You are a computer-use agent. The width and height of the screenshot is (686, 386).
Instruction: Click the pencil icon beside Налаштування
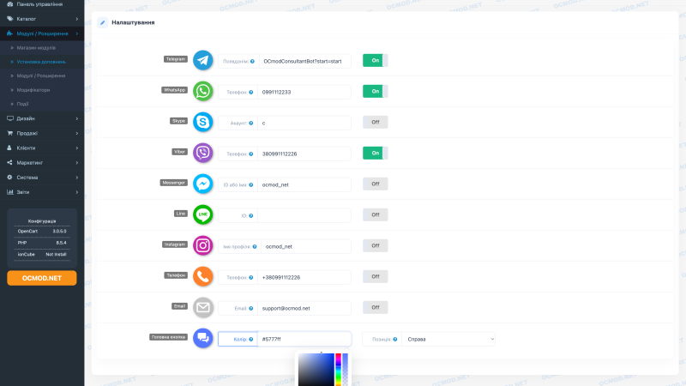point(102,22)
